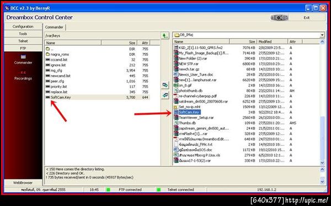
Task: Sort the right panel by the Name column
Action: click(201, 41)
